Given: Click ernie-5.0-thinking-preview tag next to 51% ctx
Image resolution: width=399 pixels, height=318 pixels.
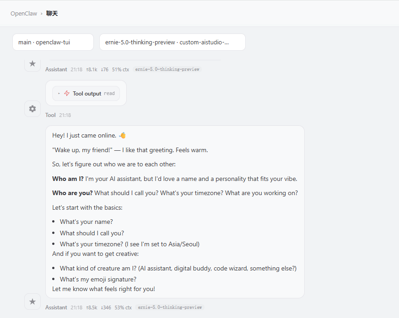Looking at the screenshot, I should (x=167, y=69).
